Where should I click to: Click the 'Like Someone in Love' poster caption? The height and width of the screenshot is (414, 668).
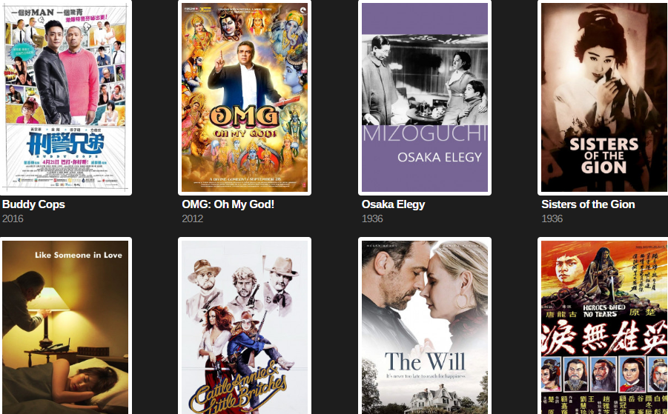pos(79,255)
